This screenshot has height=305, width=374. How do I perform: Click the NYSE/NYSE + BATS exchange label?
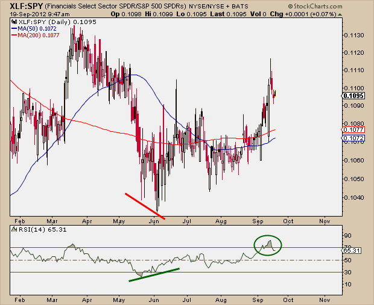218,7
